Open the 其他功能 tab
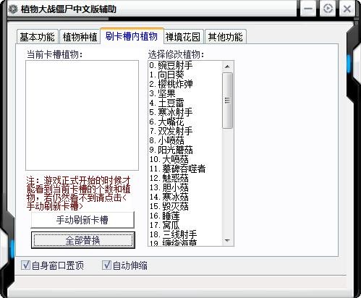 click(226, 37)
